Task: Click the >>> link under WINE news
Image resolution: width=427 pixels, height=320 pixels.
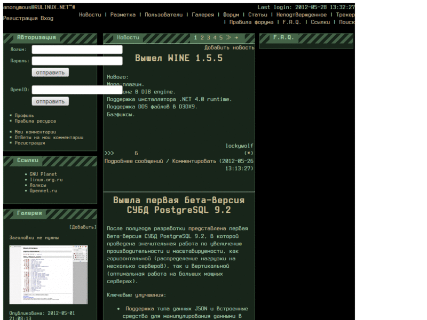Action: tap(109, 153)
